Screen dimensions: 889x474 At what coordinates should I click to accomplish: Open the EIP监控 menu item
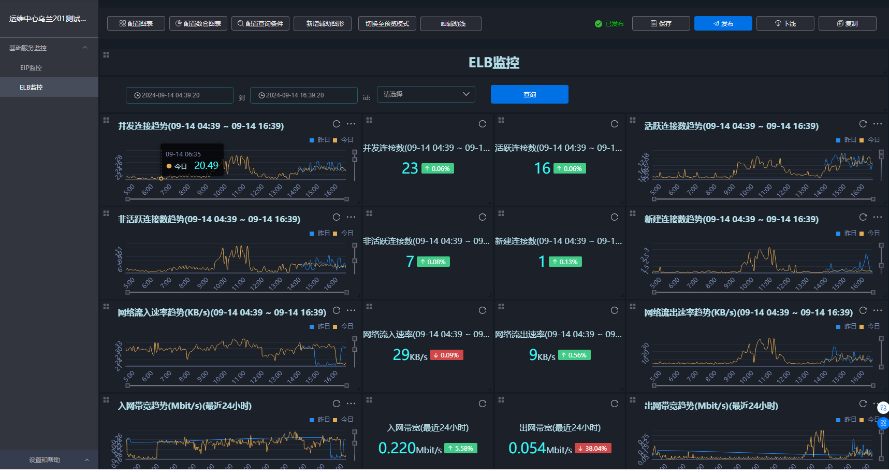click(x=31, y=68)
